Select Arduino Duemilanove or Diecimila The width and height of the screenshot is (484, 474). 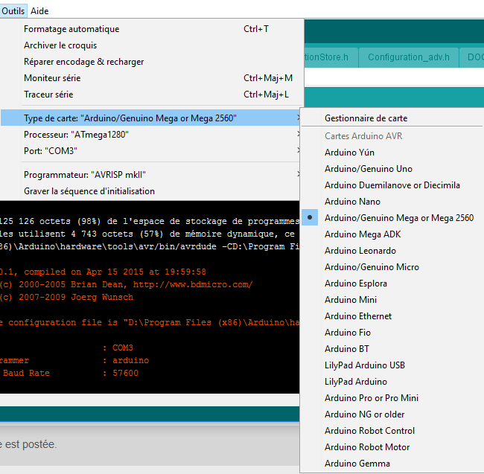pos(392,185)
